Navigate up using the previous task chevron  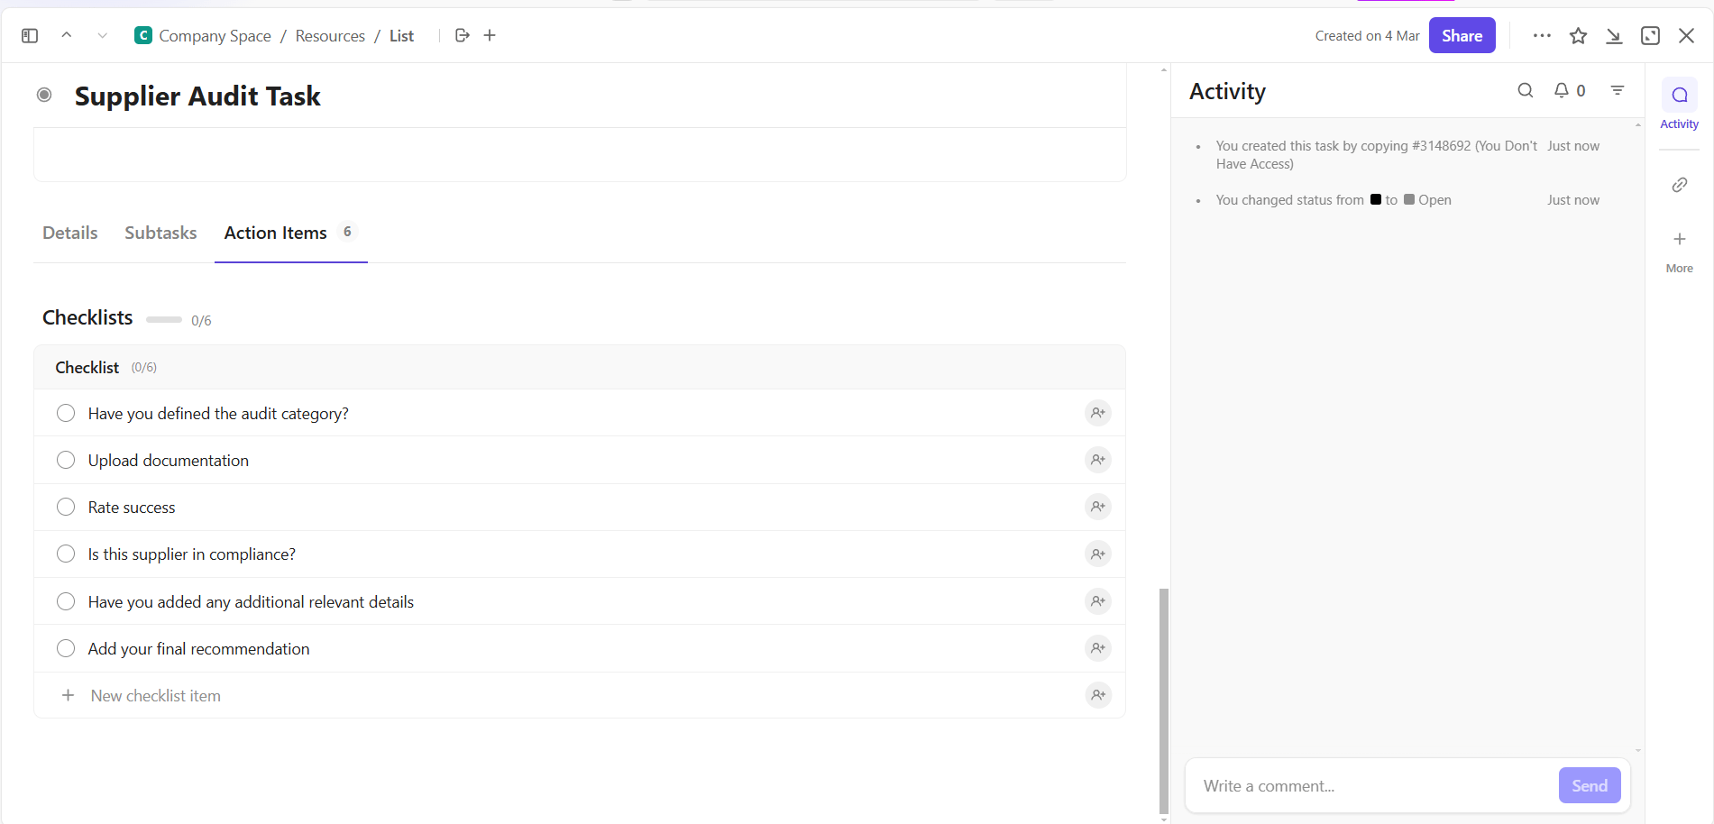(x=66, y=35)
